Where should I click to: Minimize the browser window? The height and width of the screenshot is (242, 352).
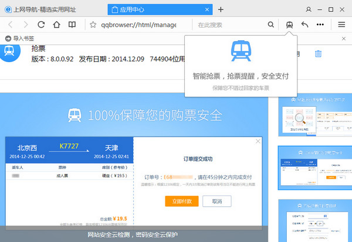(320, 9)
